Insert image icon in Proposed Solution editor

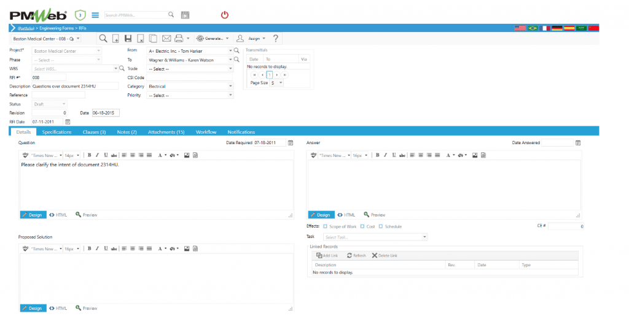[187, 248]
